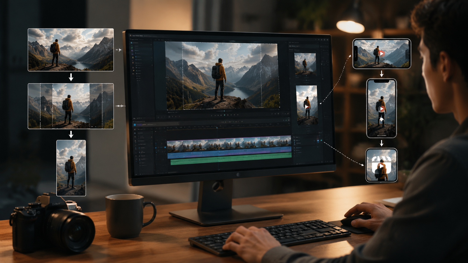Select the small landscape preview thumbnail in right panel

tap(305, 64)
